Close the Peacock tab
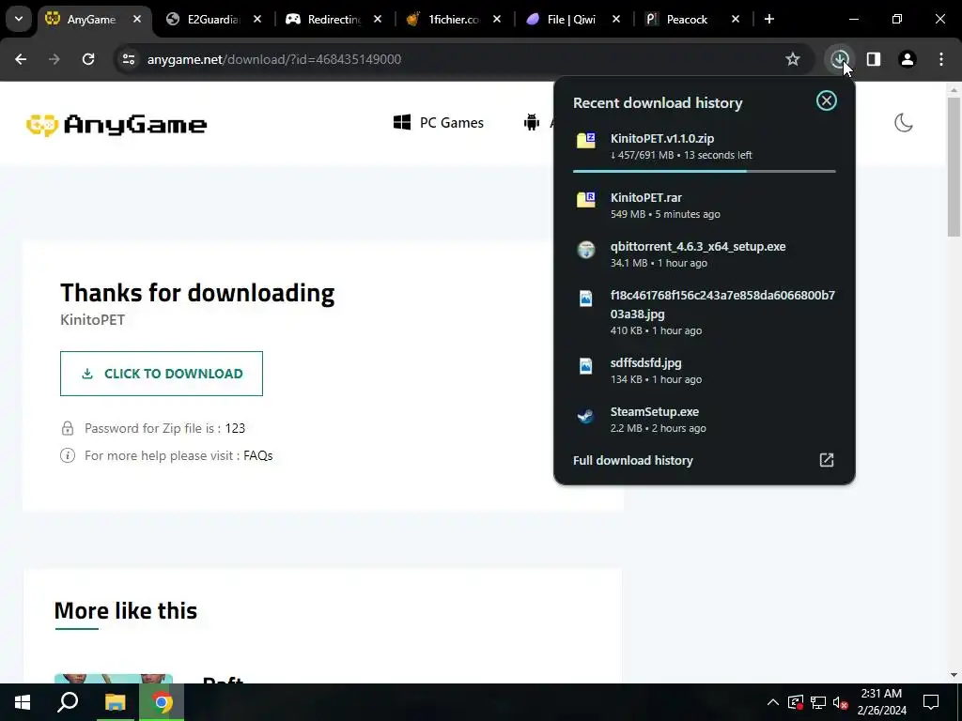This screenshot has height=721, width=962. pos(736,19)
